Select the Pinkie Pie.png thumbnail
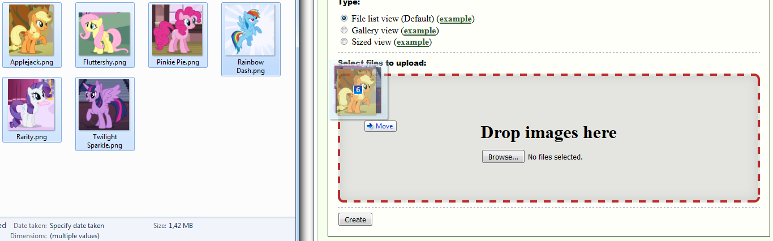Screen dimensions: 773x241 (178, 30)
